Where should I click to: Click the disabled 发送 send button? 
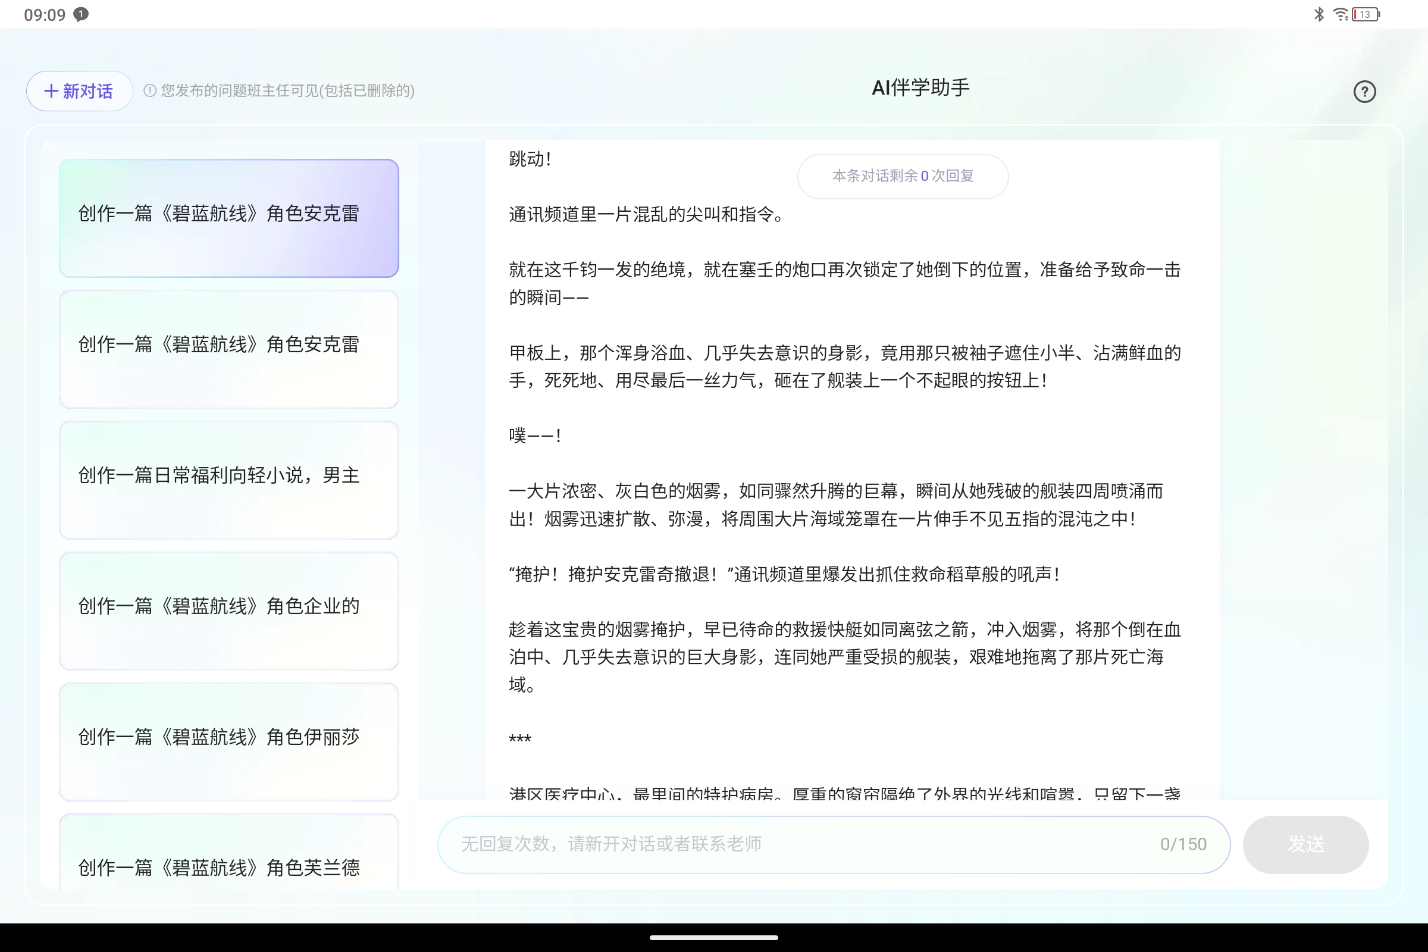[1305, 844]
